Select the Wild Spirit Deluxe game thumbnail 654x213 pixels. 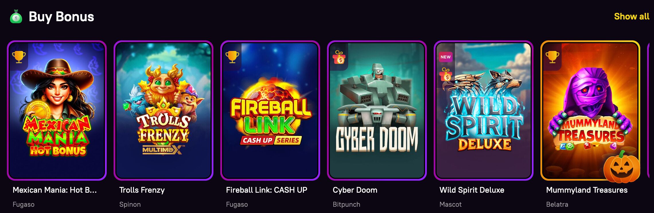(484, 111)
